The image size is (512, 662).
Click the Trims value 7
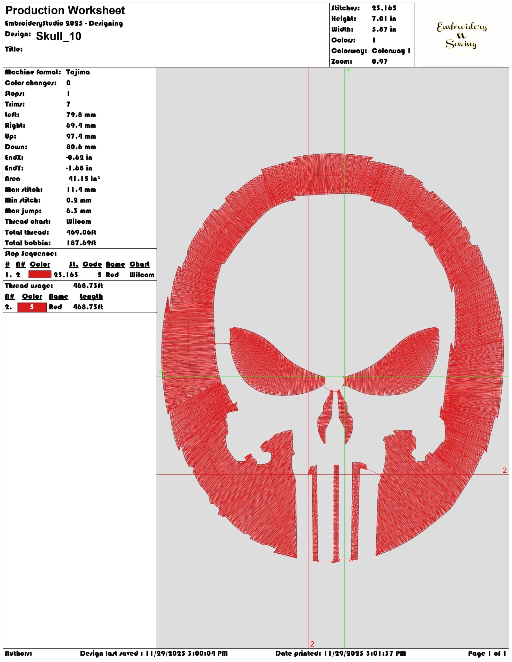click(68, 104)
